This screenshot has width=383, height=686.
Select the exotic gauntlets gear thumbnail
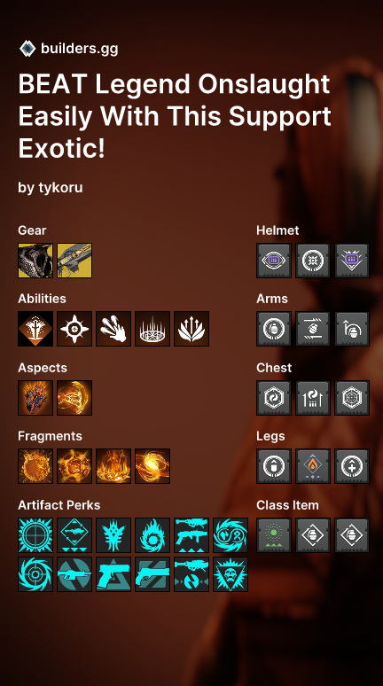(x=35, y=261)
